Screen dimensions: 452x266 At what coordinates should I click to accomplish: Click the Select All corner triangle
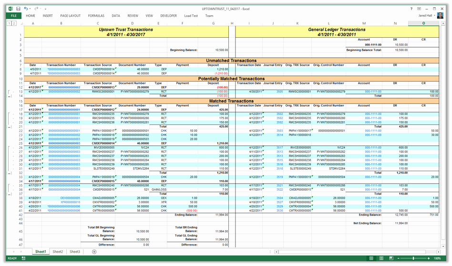tap(21, 24)
